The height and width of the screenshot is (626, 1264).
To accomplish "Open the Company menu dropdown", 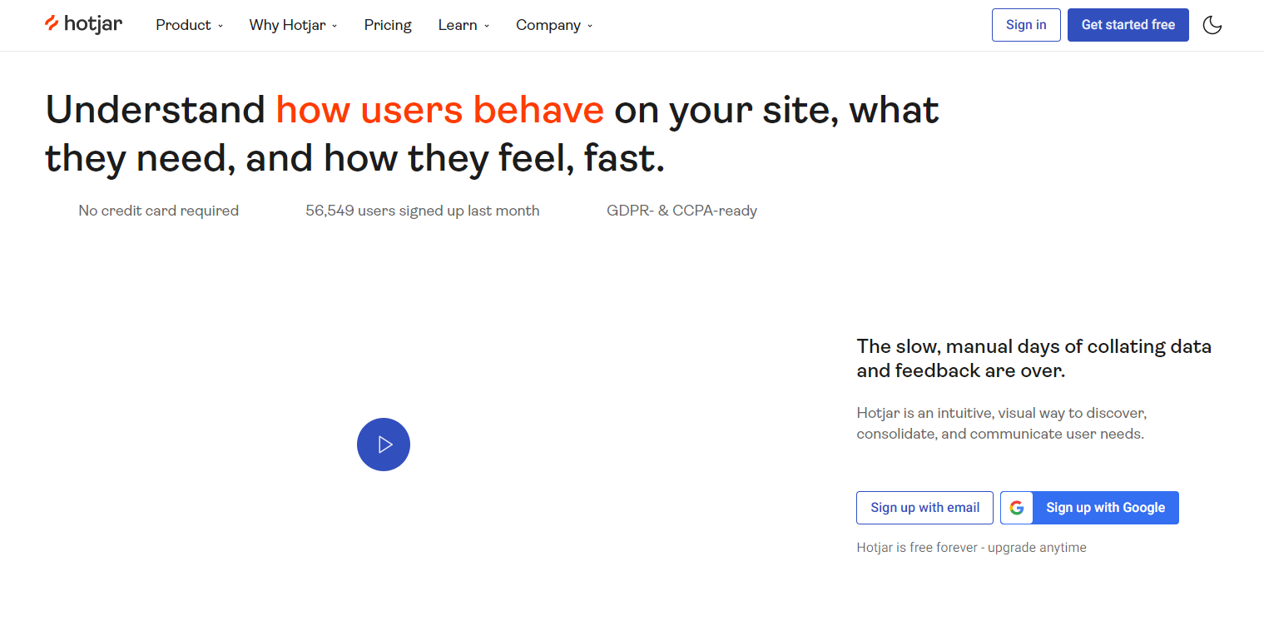I will (554, 25).
